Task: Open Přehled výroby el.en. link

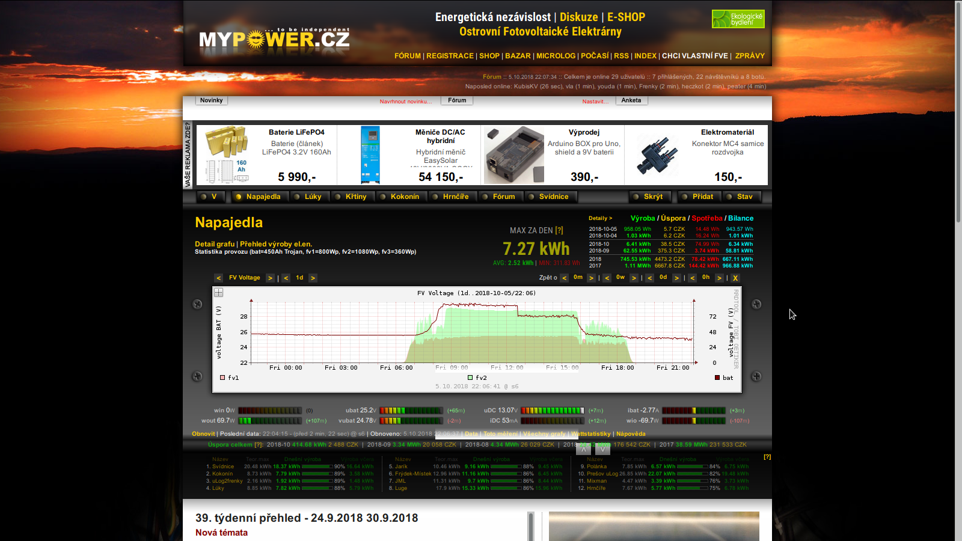Action: click(276, 244)
